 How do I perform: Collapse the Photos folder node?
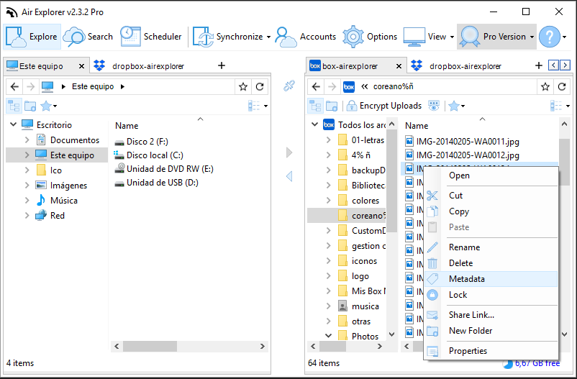pos(328,336)
